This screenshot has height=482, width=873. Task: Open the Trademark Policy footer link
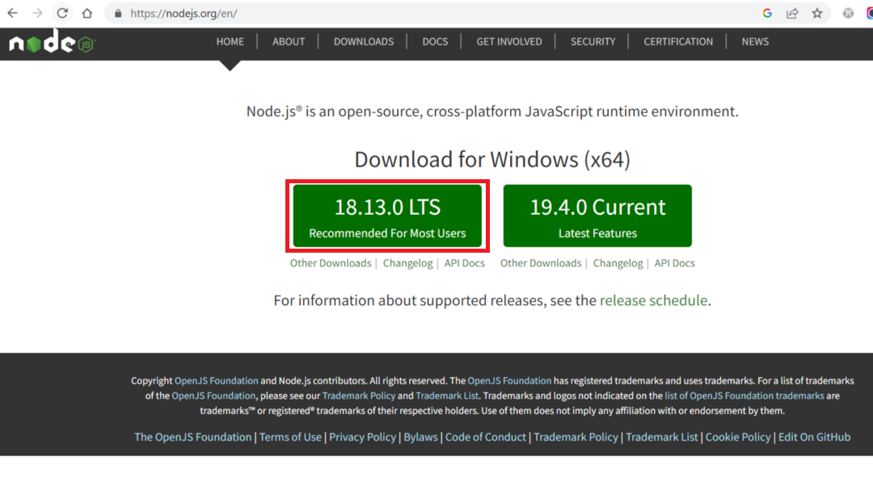click(576, 438)
